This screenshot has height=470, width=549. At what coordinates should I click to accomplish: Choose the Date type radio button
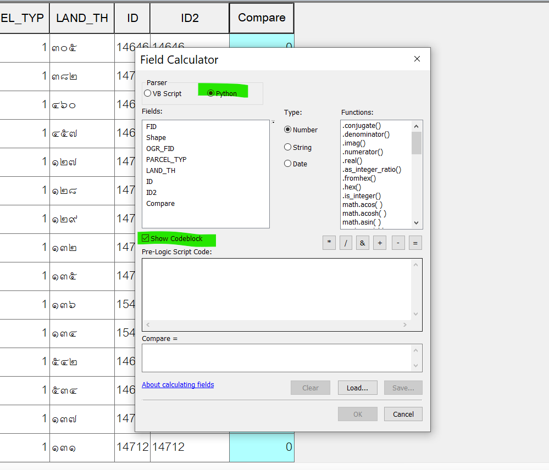(288, 164)
